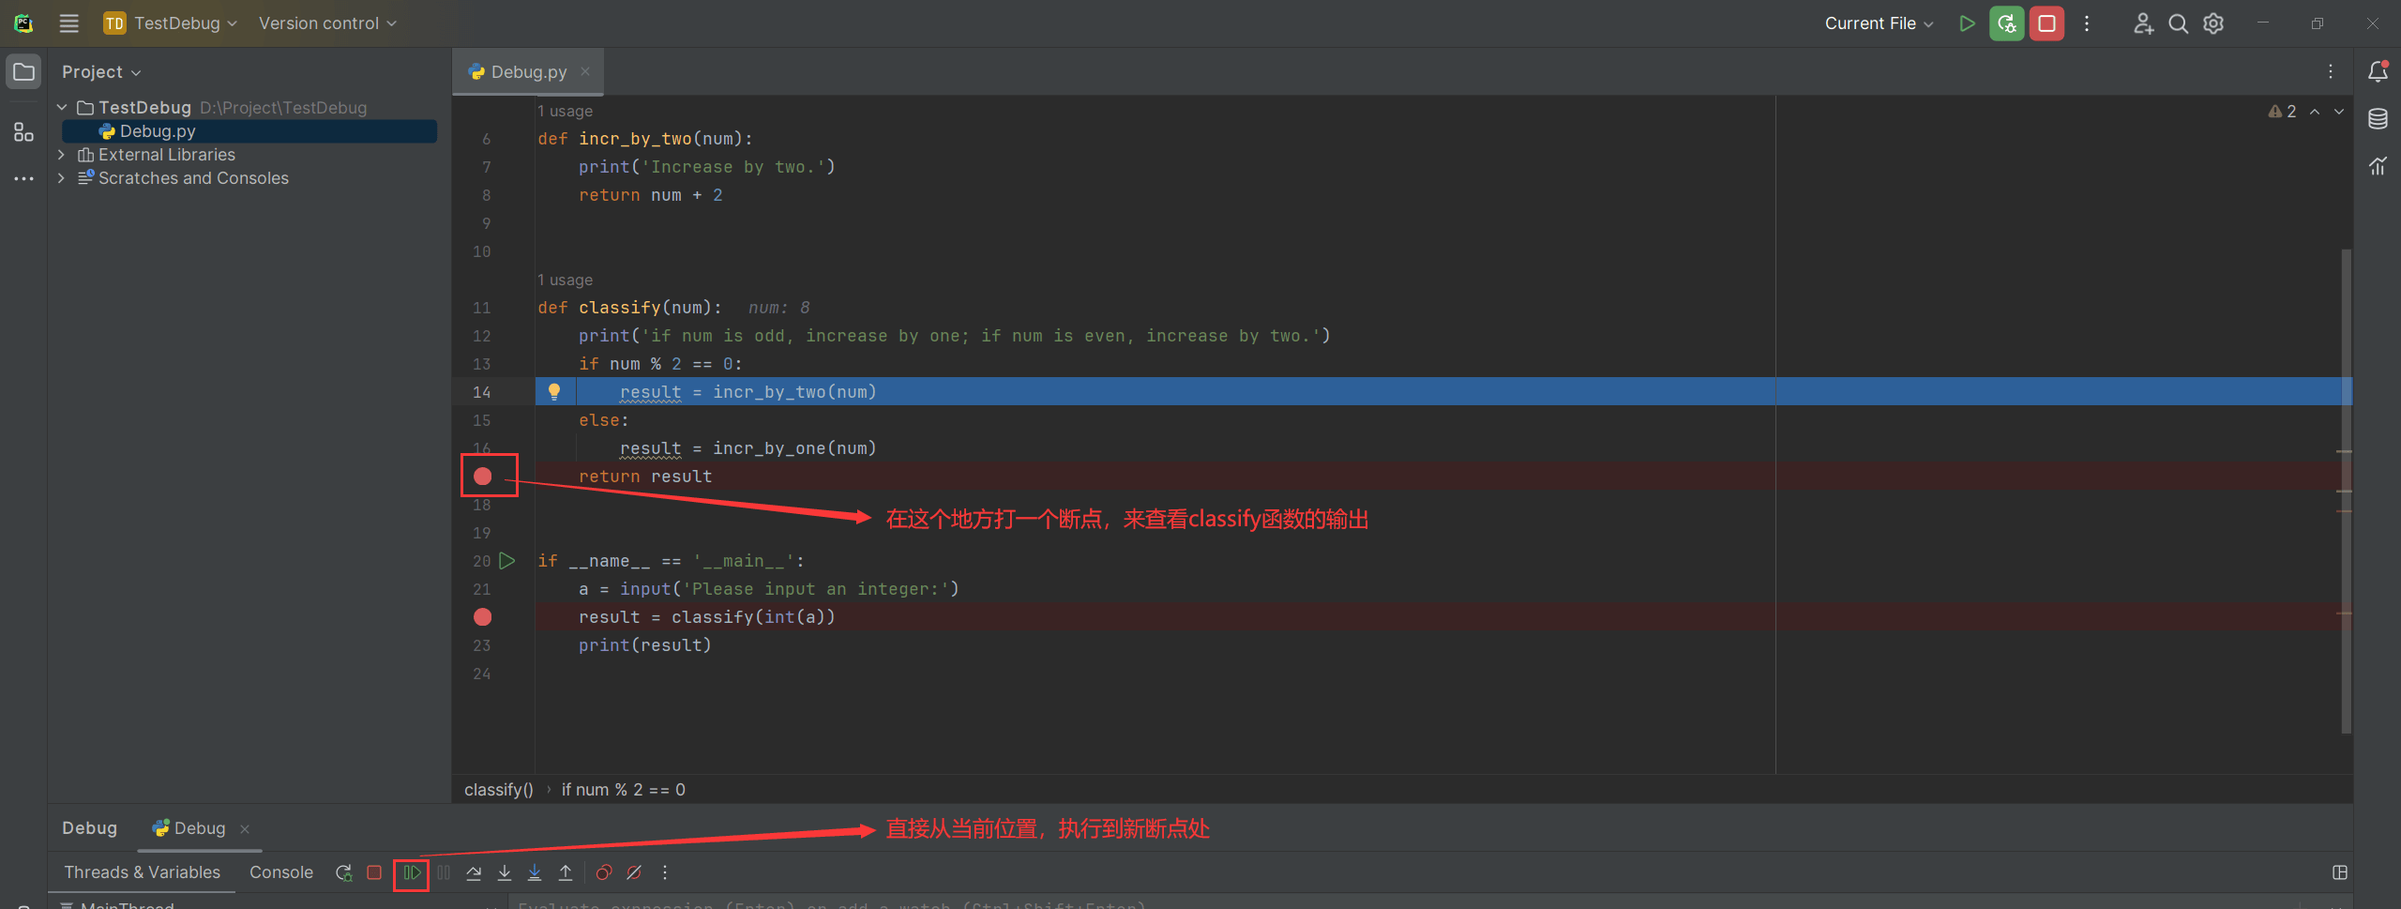Screen dimensions: 2401x909
Task: Open the Version control dropdown
Action: pos(327,23)
